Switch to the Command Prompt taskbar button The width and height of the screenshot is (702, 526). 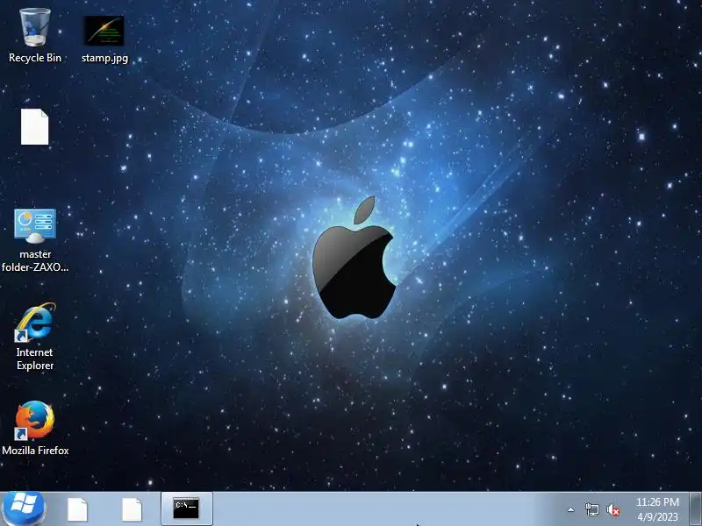(x=186, y=508)
